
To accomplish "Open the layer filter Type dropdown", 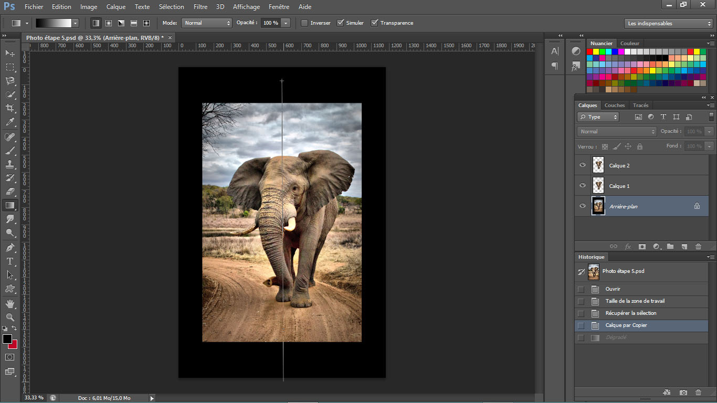I will tap(598, 117).
